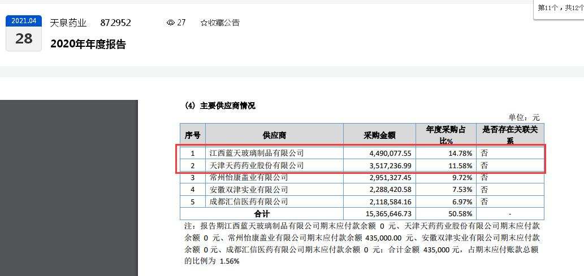584x276 pixels.
Task: Click percentage 11.58%
Action: [460, 165]
